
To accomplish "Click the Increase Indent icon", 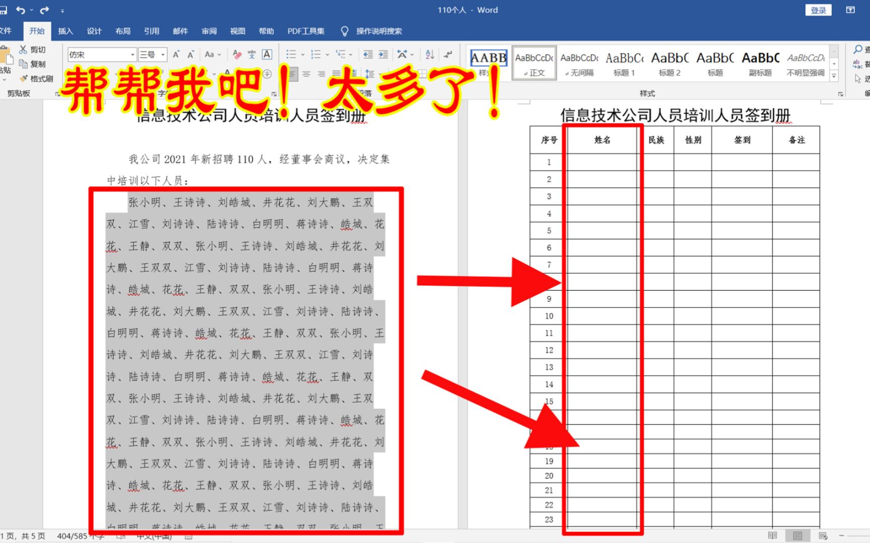I will point(383,54).
